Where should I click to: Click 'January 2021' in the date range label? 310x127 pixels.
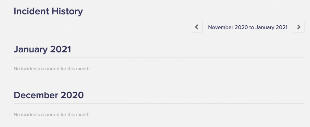[x=271, y=27]
